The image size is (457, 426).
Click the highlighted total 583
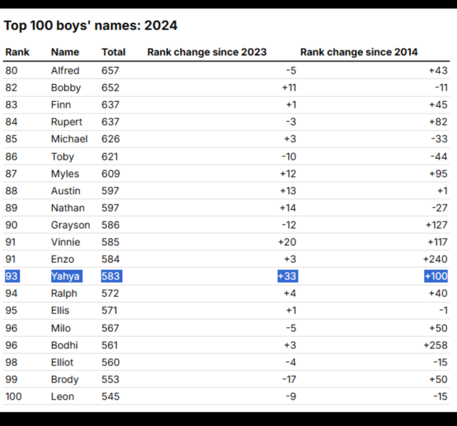pos(110,276)
